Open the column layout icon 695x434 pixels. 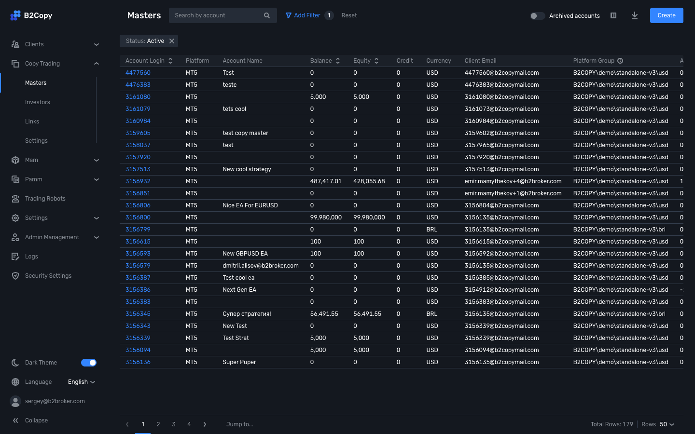(x=613, y=15)
